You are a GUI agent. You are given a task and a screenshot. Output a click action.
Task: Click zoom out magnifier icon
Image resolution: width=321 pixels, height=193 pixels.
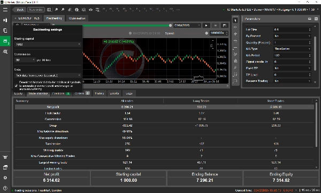pos(63,10)
